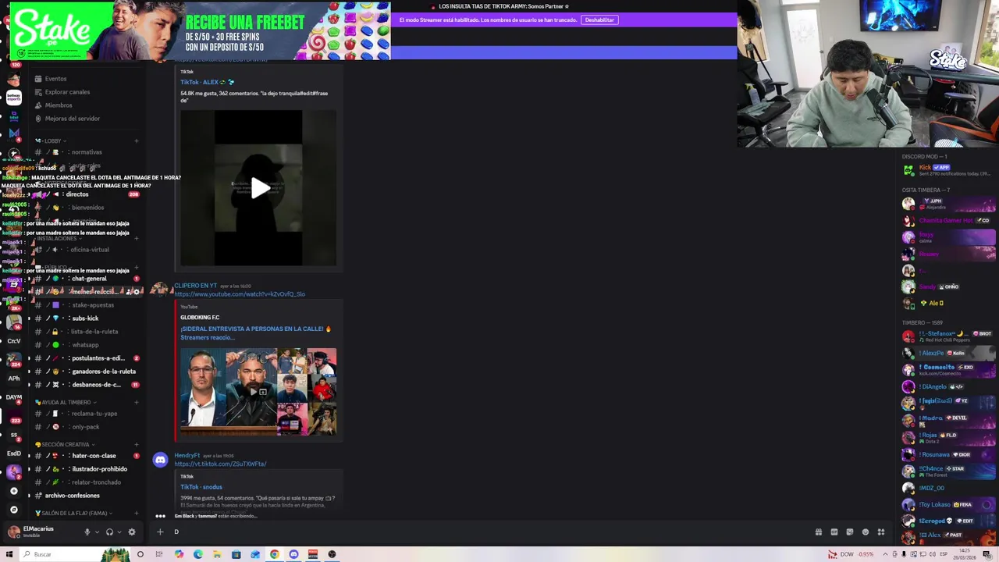999x562 pixels.
Task: Open the stake-apuestas channel
Action: click(93, 305)
